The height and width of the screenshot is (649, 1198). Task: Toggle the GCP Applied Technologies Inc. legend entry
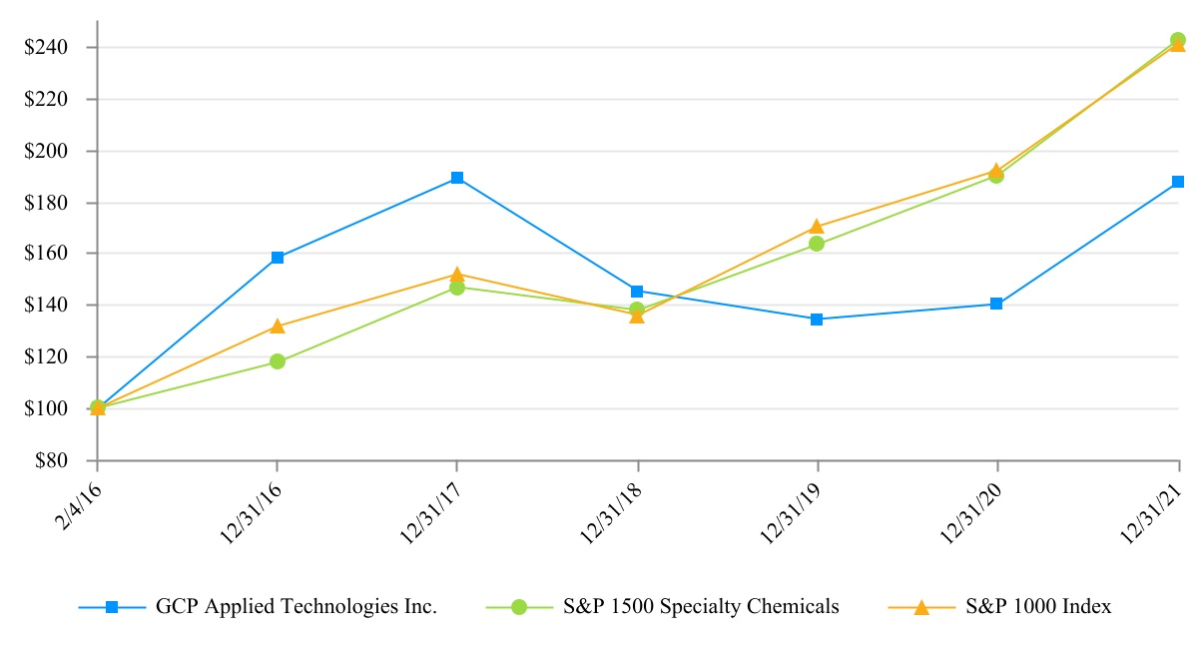pyautogui.click(x=296, y=606)
